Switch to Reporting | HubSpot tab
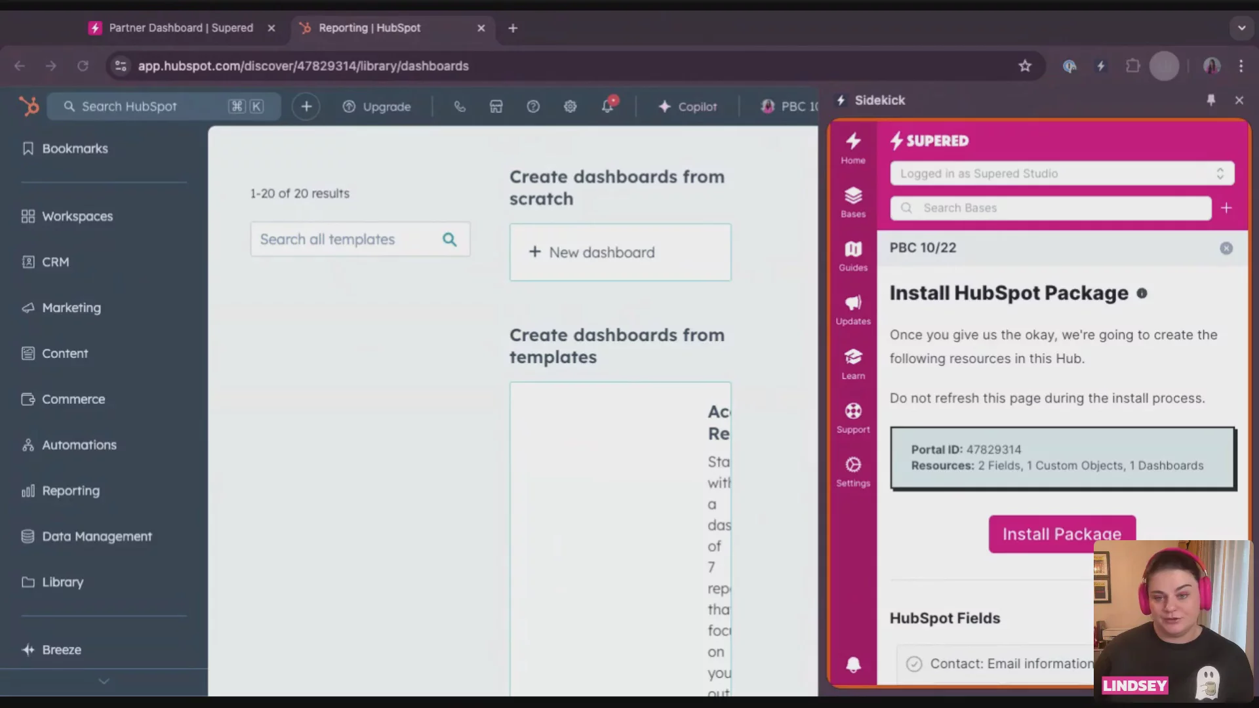Screen dimensions: 1259x708 pos(369,28)
